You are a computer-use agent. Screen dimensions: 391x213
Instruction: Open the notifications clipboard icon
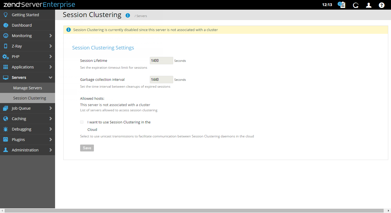click(x=342, y=5)
